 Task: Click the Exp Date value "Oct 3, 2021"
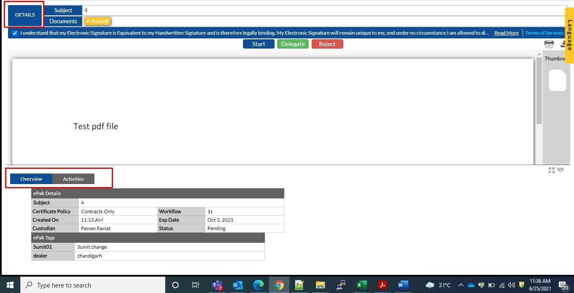pos(220,220)
